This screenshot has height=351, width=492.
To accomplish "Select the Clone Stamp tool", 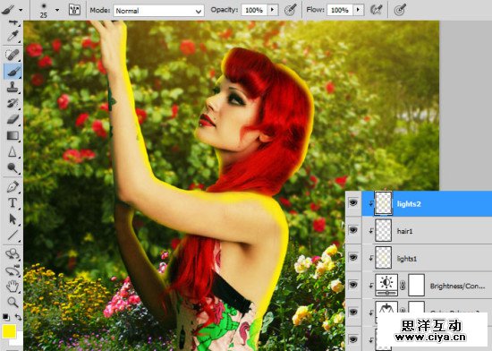I will click(13, 87).
